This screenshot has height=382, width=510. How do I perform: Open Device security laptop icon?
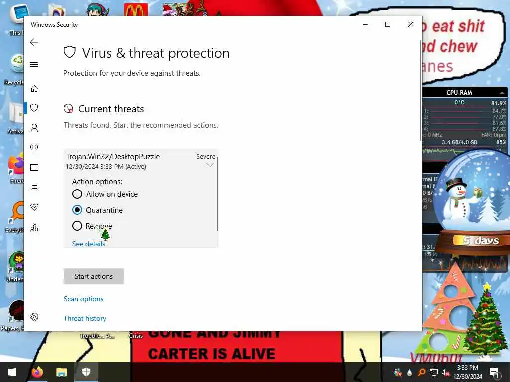coord(34,188)
